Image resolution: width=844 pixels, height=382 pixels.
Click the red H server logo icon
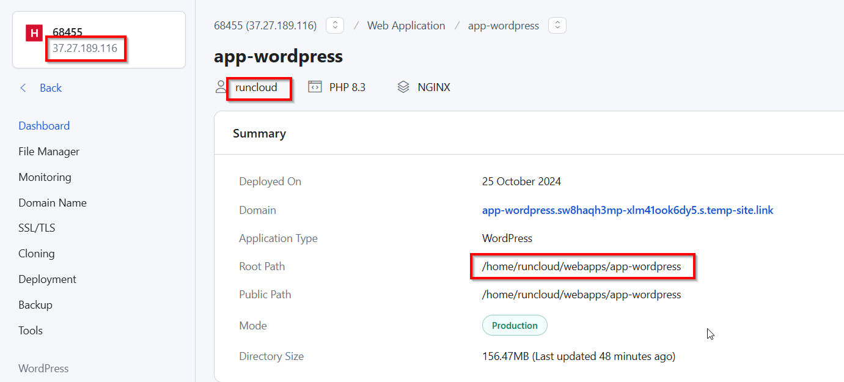pyautogui.click(x=34, y=33)
